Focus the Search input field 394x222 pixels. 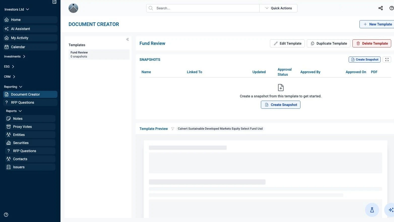[x=203, y=8]
